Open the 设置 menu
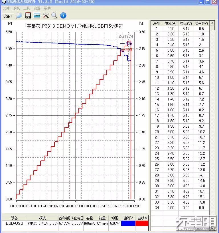 pos(37,8)
